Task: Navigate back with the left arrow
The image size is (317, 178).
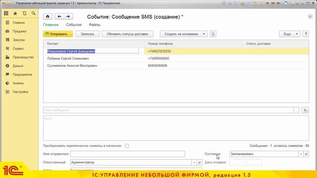Action: point(59,16)
